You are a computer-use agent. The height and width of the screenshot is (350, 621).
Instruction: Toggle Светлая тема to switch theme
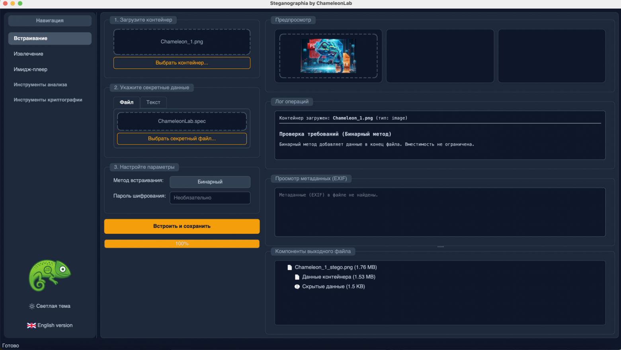[50, 306]
